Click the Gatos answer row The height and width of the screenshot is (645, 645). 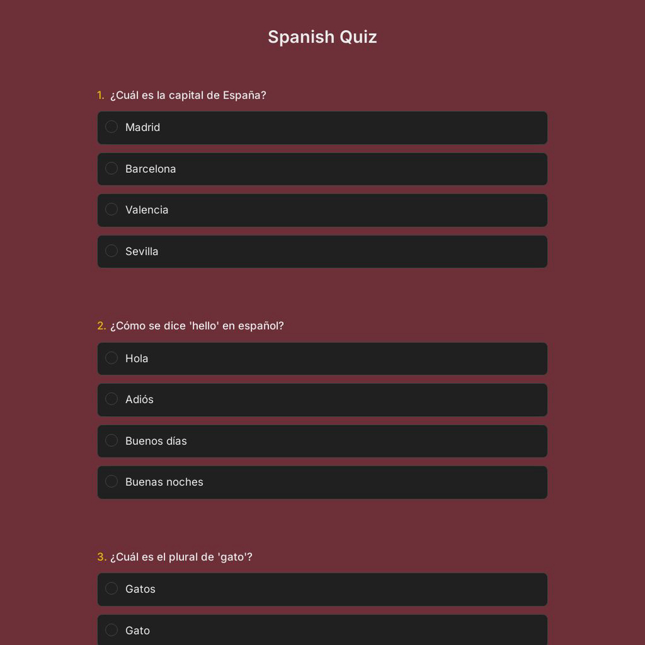point(322,589)
